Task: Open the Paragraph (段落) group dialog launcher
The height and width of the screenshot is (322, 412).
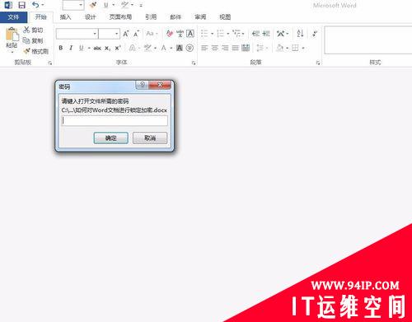Action: 318,63
